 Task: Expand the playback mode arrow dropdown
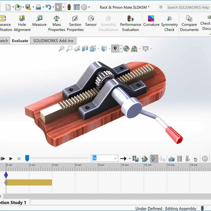pyautogui.click(x=130, y=159)
